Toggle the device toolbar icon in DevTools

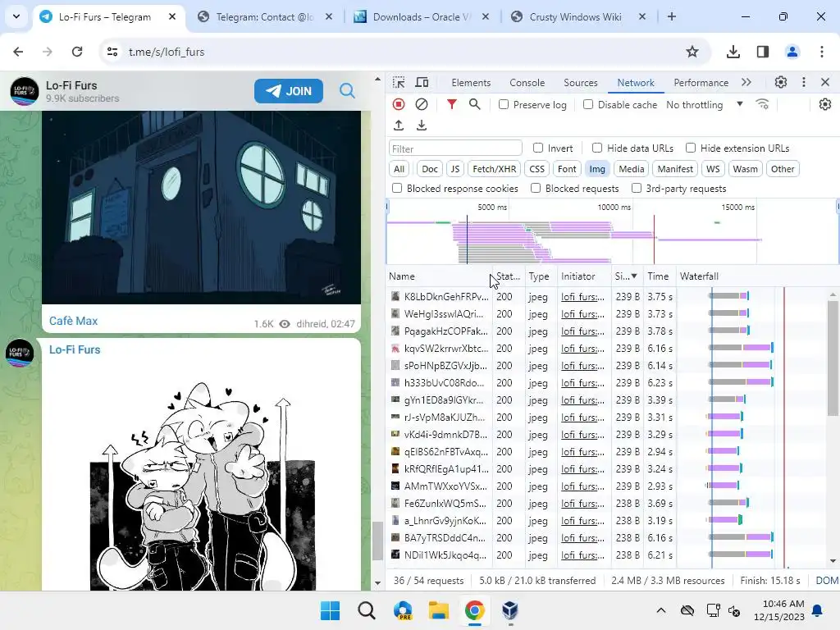pyautogui.click(x=422, y=83)
